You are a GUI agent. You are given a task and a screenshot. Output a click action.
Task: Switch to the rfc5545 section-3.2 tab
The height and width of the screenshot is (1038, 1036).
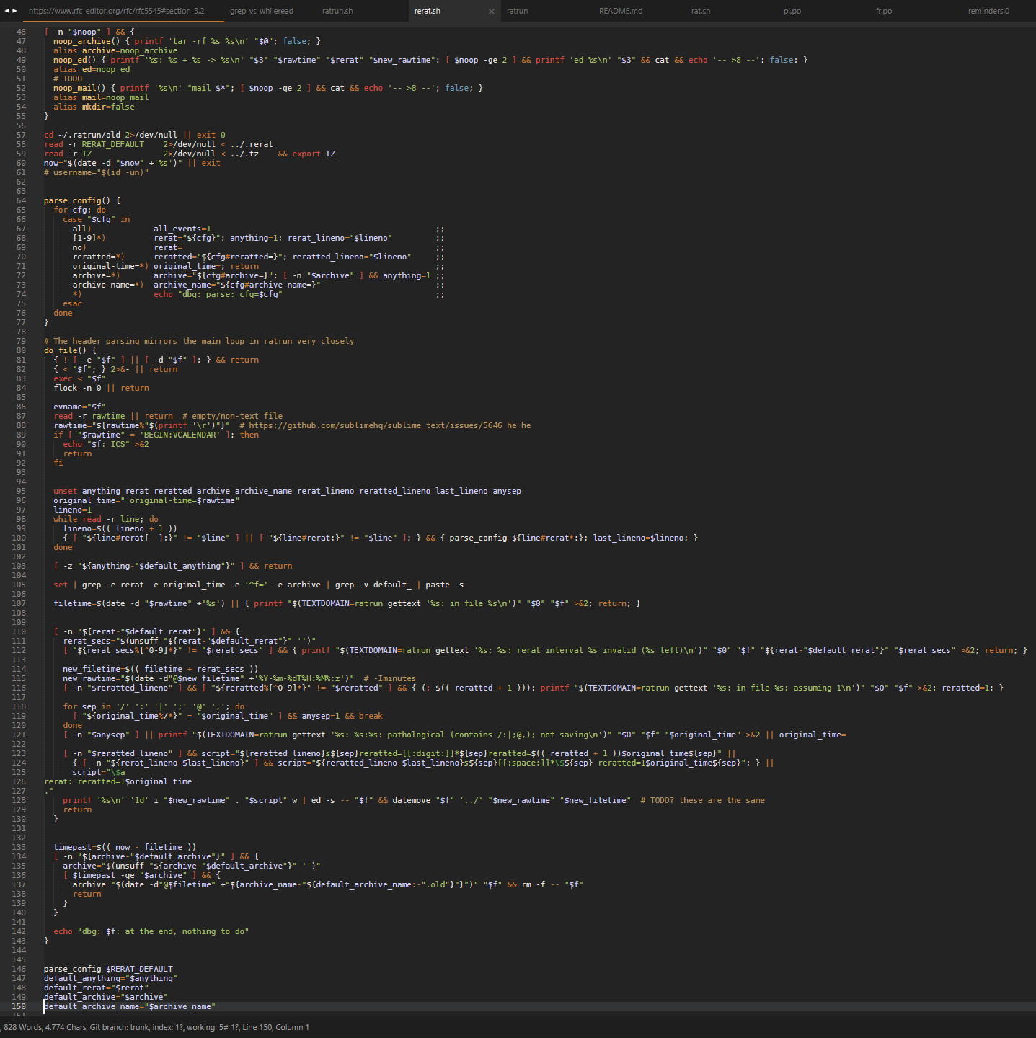coord(116,11)
